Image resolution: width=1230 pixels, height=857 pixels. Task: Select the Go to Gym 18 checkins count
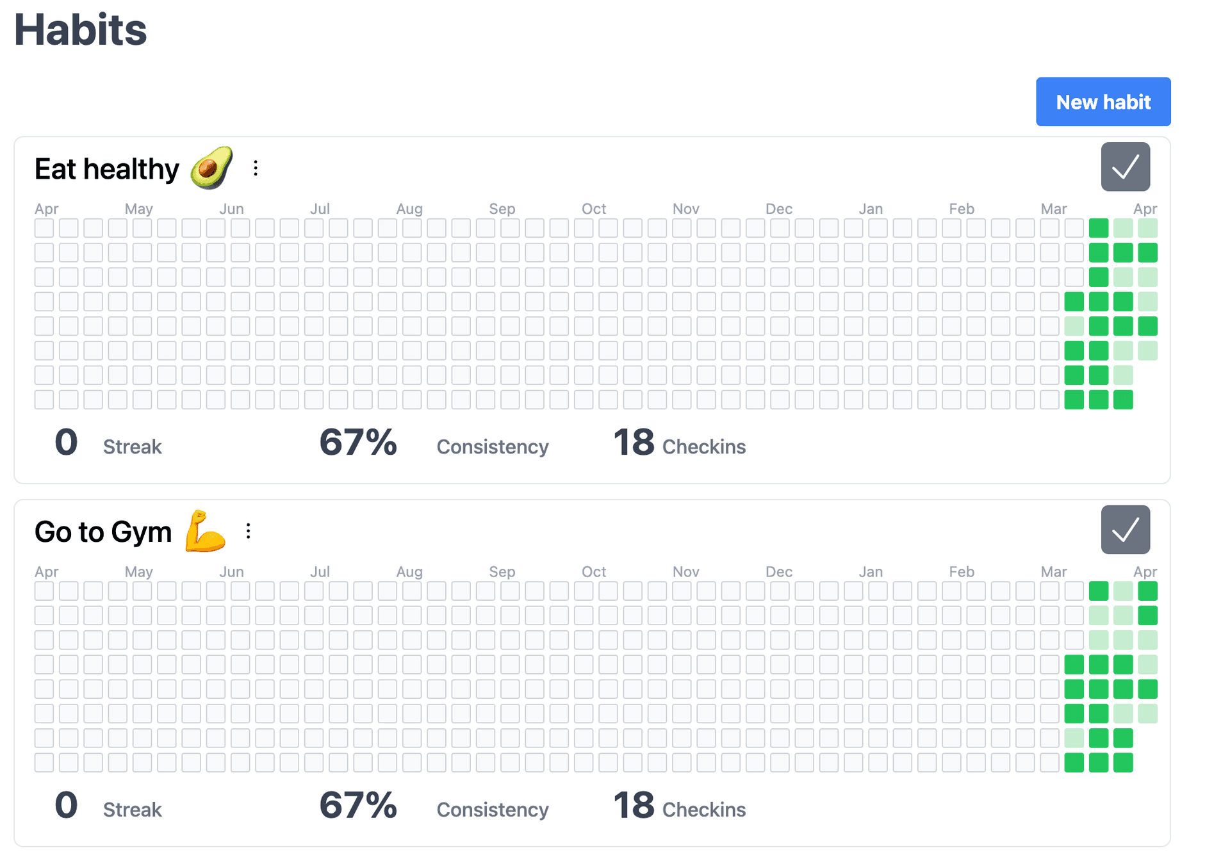pyautogui.click(x=634, y=805)
